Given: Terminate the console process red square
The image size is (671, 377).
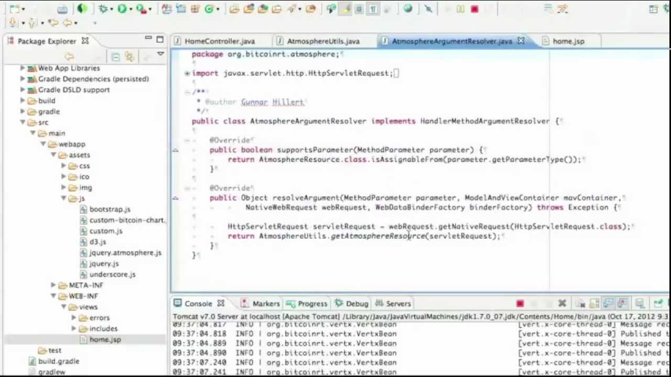Looking at the screenshot, I should [x=520, y=304].
